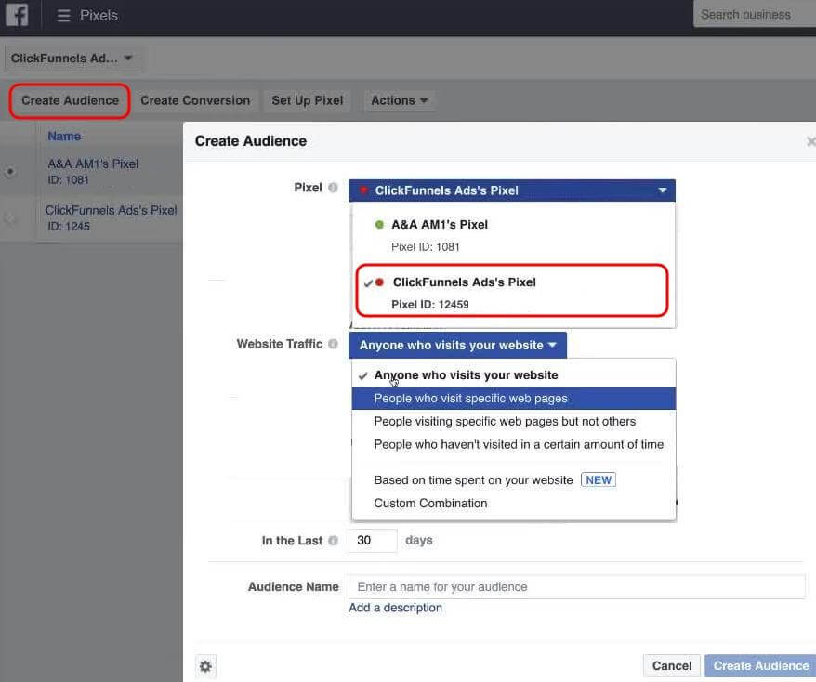Choose ClickFunnels Ads's Pixel ID 12459 option

[512, 290]
